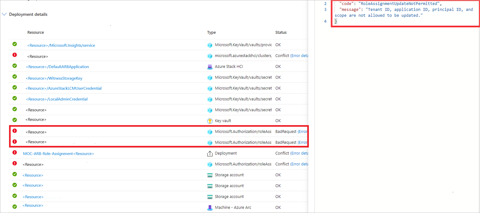Viewport: 480px width, 213px height.
Task: Click the cube icon beside microsoft.azurestackhci/clusters type
Action: tap(210, 56)
